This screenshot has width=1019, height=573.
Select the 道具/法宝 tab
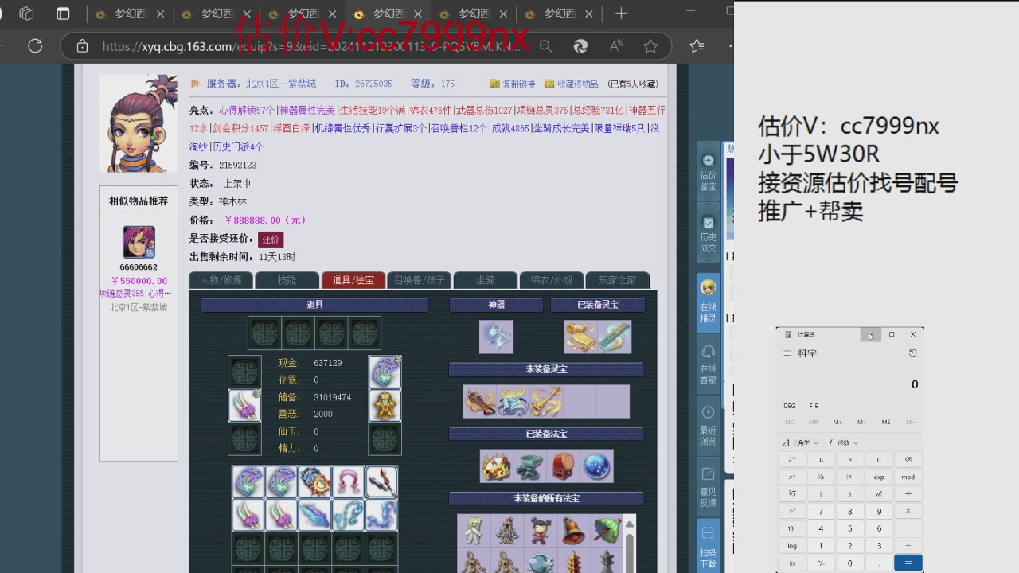pyautogui.click(x=353, y=280)
